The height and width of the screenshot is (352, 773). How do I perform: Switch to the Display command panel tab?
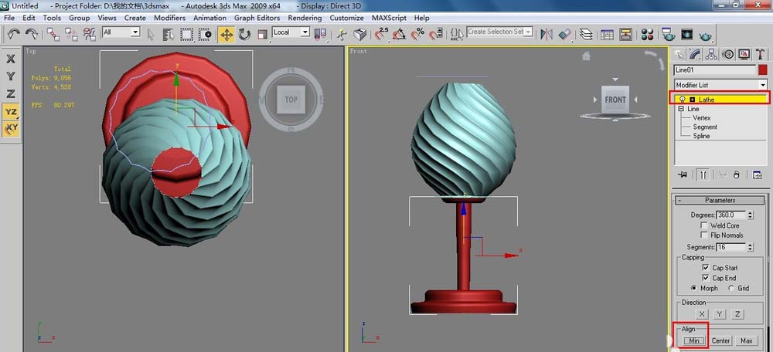click(x=744, y=54)
